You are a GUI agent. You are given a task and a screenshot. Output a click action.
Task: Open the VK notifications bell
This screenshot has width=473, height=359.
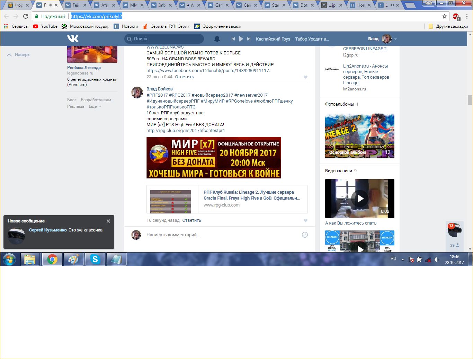[217, 39]
